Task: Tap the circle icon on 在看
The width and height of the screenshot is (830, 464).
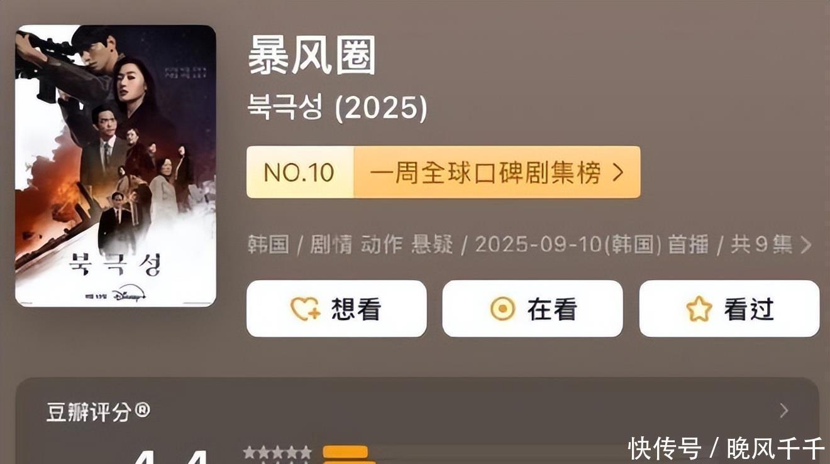Action: (x=502, y=309)
